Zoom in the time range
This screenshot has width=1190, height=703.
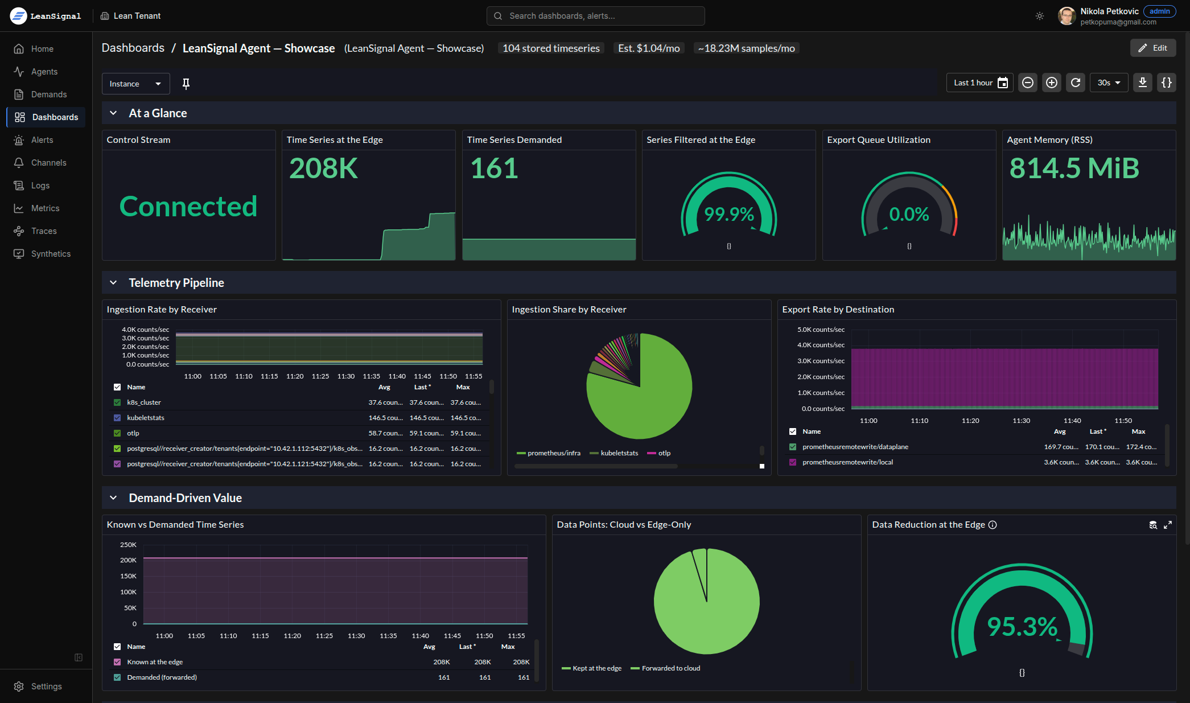point(1052,83)
